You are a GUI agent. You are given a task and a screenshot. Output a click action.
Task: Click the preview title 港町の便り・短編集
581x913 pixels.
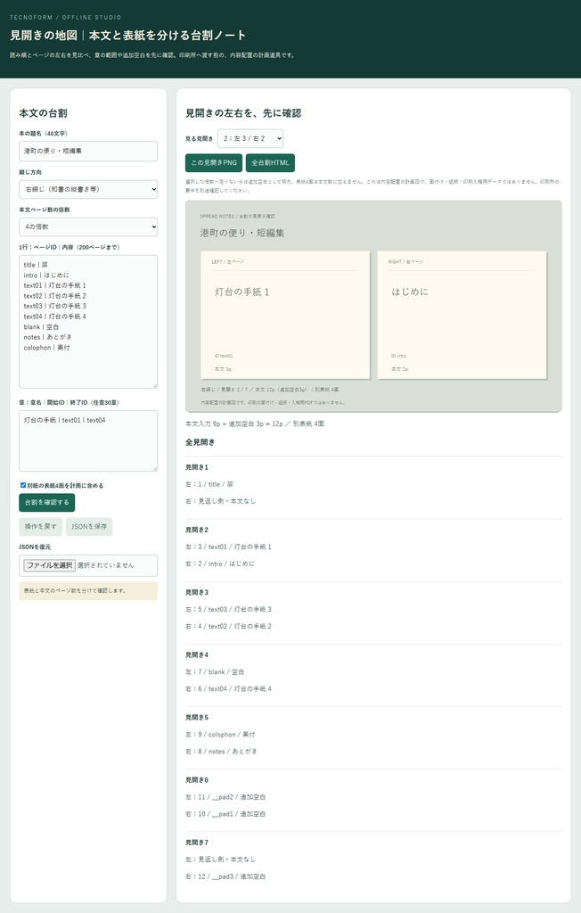[242, 233]
